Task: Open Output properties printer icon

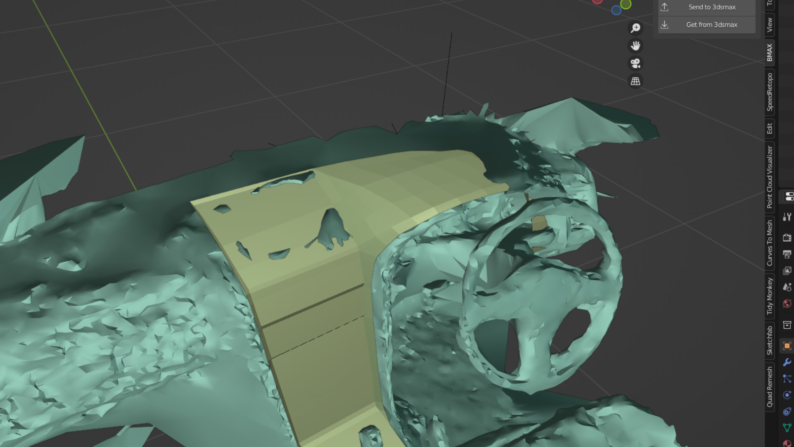Action: (787, 254)
